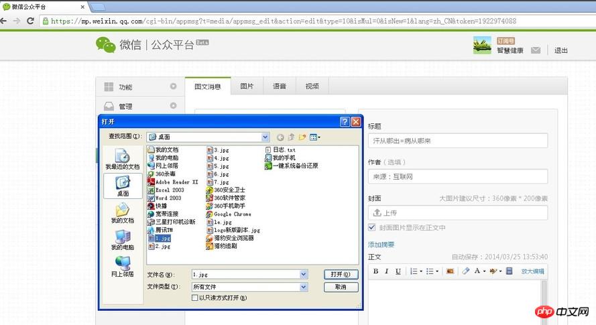
Task: Open numbered list style dropdown arrow
Action: (421, 271)
